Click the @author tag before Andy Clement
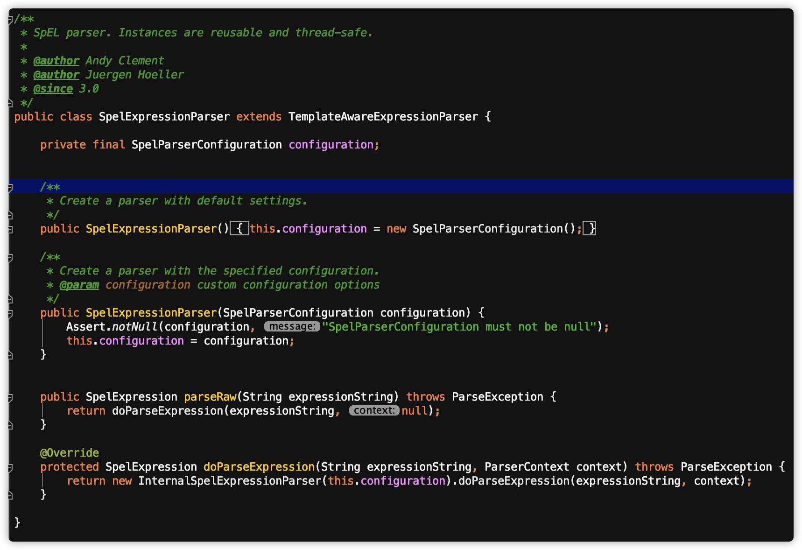Screen dimensions: 802x550 pyautogui.click(x=56, y=61)
